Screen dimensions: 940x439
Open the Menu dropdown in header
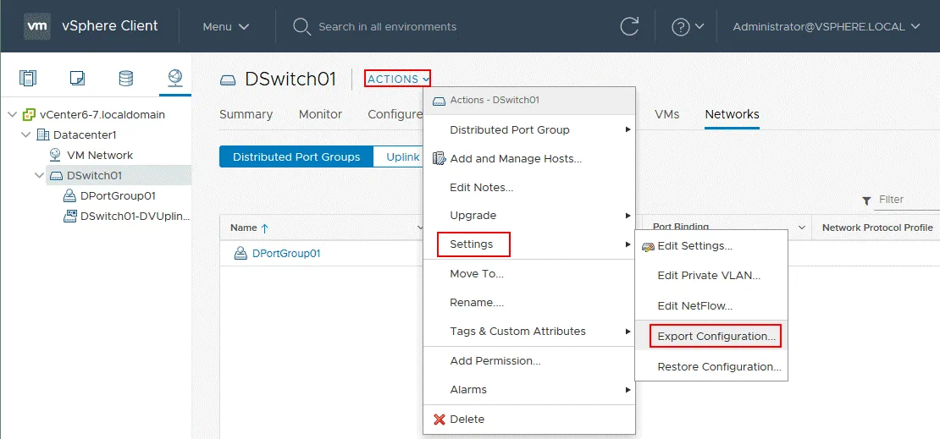(225, 27)
